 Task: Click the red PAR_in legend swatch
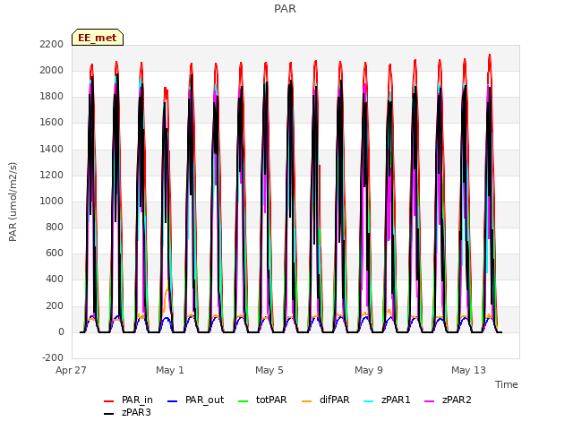[x=109, y=401]
